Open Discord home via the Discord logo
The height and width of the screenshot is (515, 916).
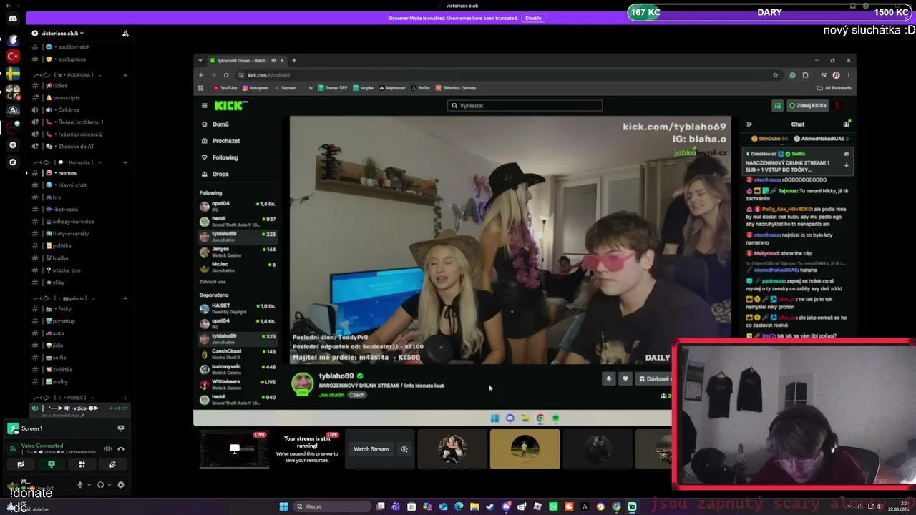point(13,19)
